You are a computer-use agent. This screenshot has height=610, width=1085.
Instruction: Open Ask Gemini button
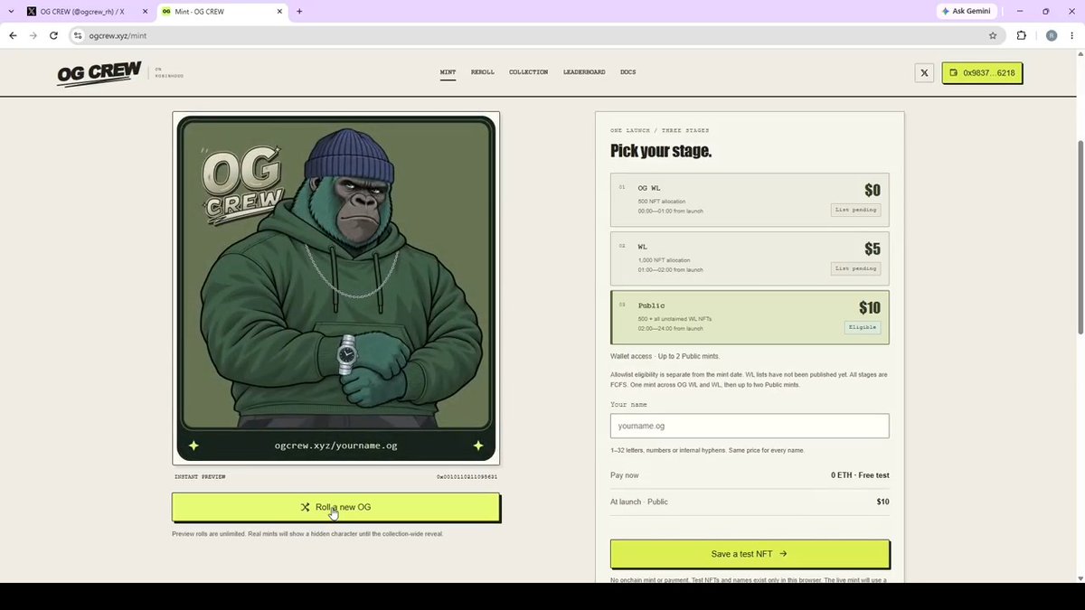[x=967, y=11]
